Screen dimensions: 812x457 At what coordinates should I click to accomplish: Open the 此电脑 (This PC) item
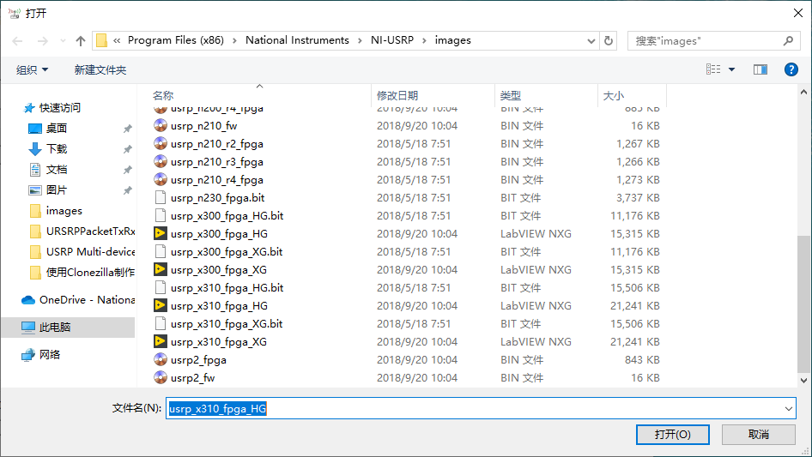[55, 328]
